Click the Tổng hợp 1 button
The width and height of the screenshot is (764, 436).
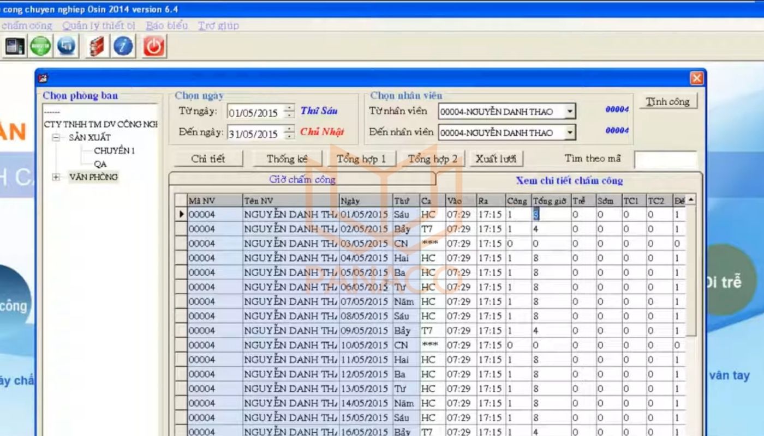tap(361, 159)
